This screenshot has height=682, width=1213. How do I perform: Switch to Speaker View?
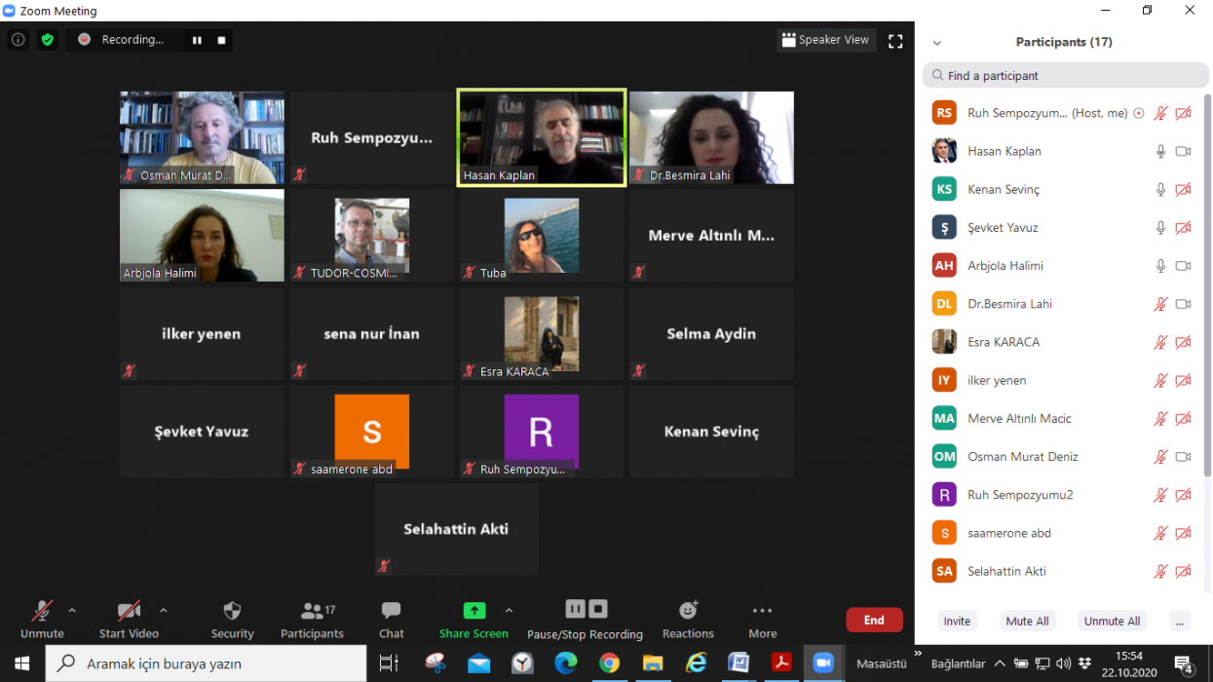click(826, 40)
